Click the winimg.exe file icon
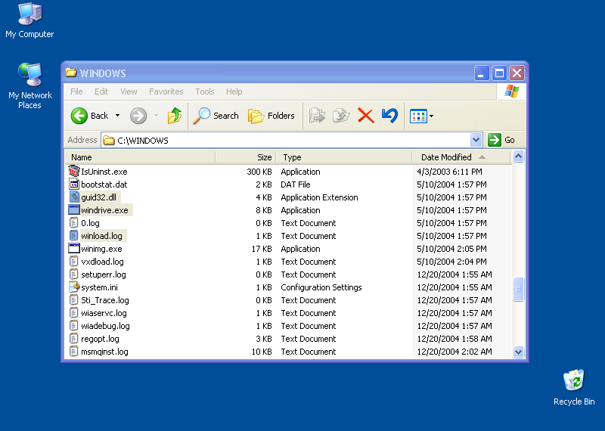The image size is (605, 431). pos(73,249)
